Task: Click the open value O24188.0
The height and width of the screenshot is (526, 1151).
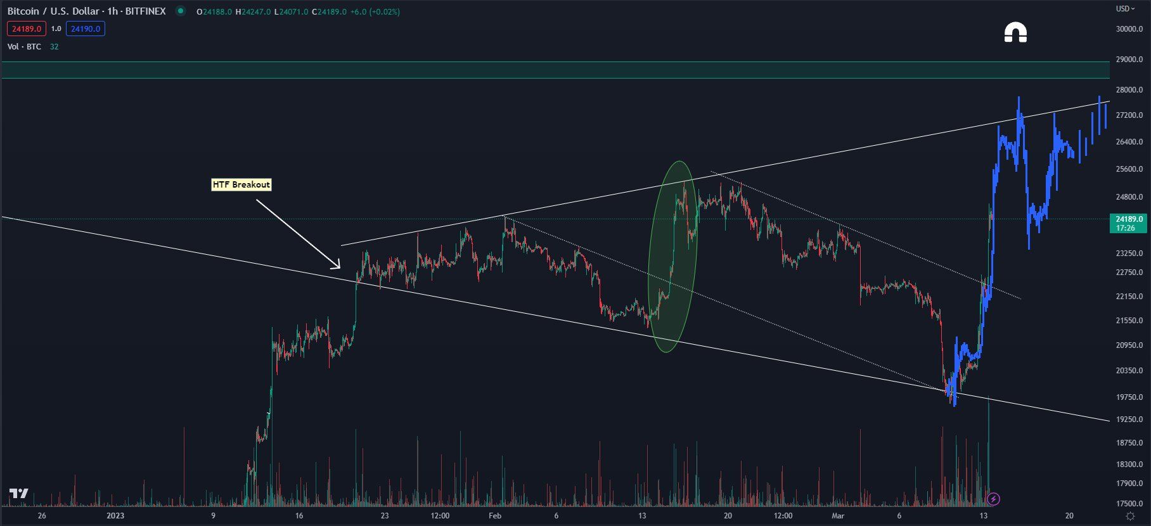Action: (215, 11)
